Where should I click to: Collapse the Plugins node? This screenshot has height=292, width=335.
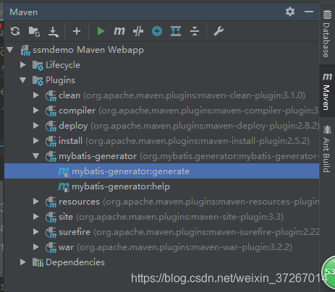pyautogui.click(x=23, y=80)
